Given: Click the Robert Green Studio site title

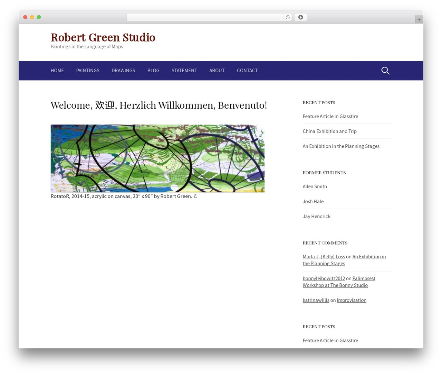Looking at the screenshot, I should [x=103, y=37].
